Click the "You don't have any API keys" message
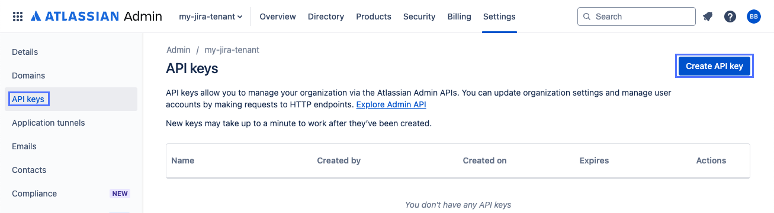The width and height of the screenshot is (774, 213). pos(458,205)
